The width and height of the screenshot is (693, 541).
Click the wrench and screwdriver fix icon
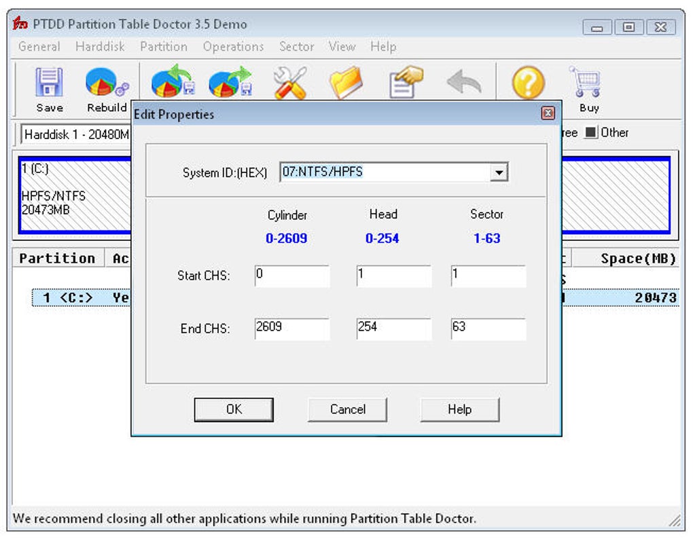290,82
